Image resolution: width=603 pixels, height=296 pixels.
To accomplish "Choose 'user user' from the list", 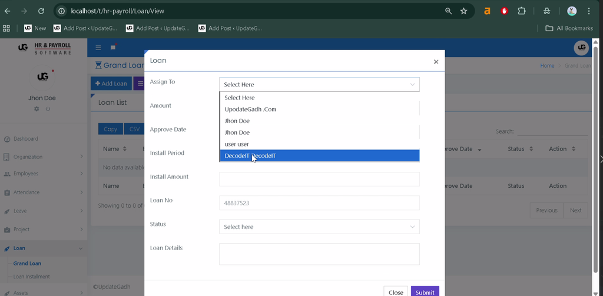I will point(319,144).
